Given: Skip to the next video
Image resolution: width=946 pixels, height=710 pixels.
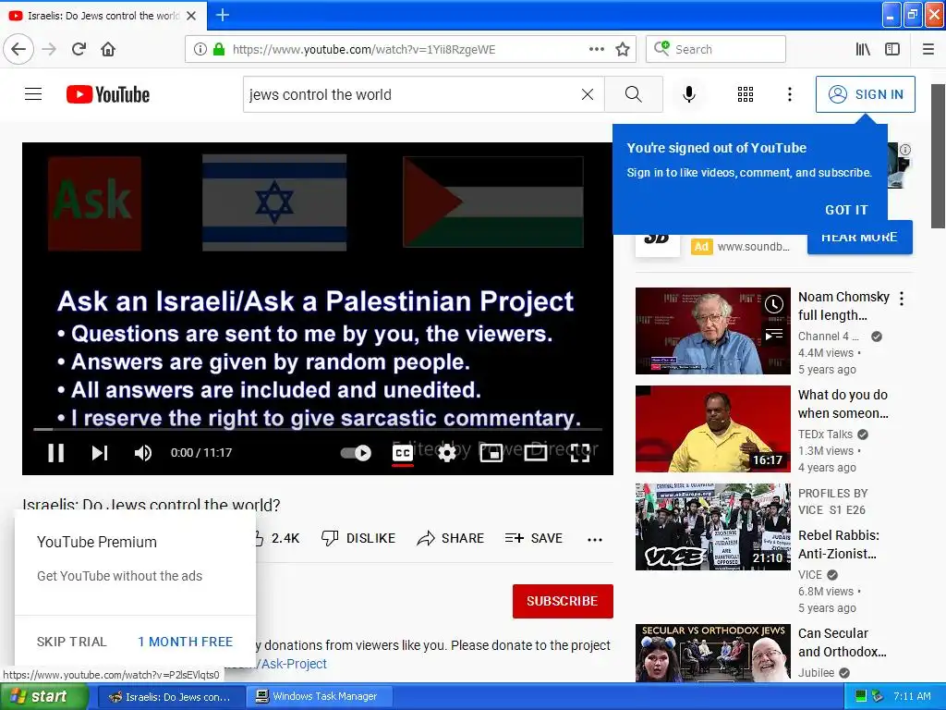Looking at the screenshot, I should (100, 453).
